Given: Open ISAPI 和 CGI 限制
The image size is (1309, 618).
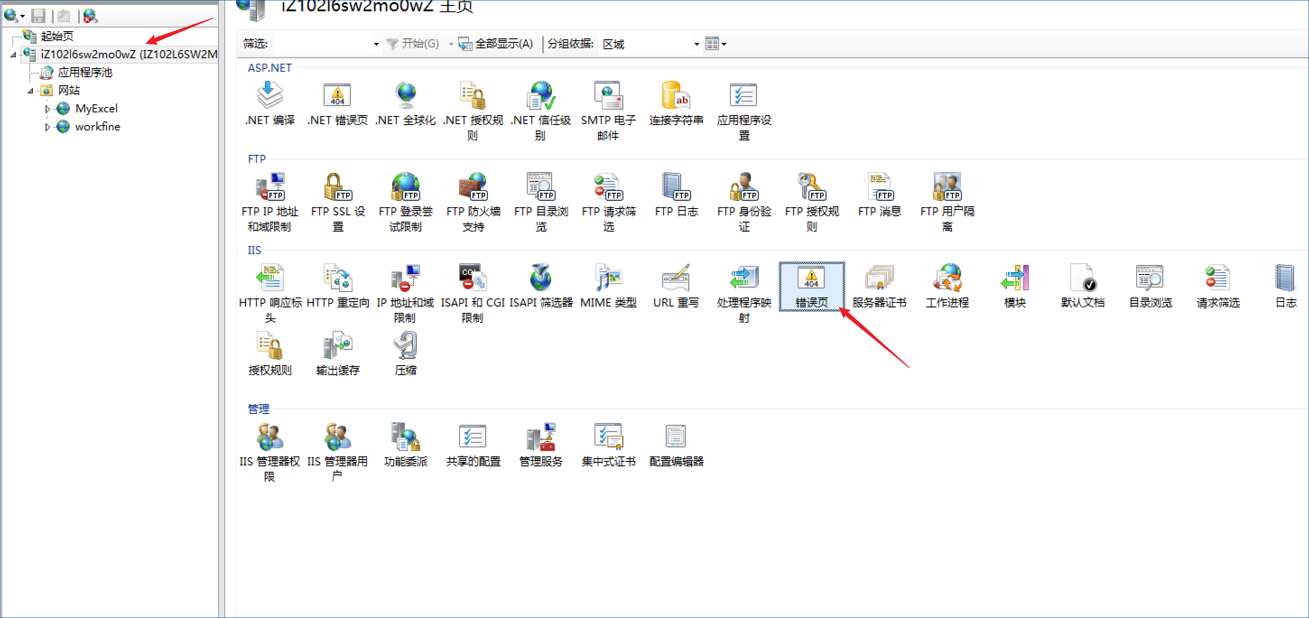Looking at the screenshot, I should [473, 293].
